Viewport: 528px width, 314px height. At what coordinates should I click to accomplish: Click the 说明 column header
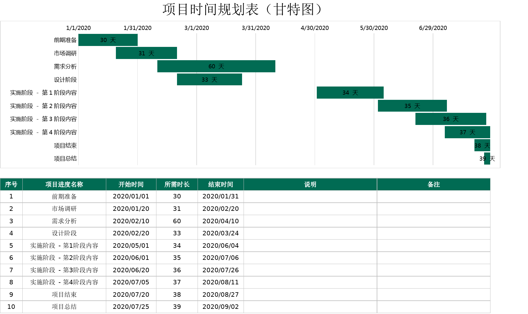pyautogui.click(x=310, y=184)
